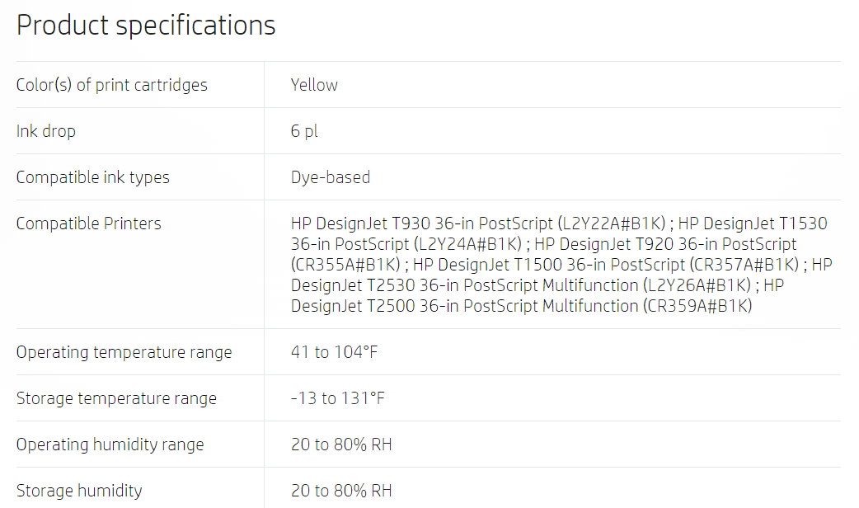Viewport: 859px width, 508px height.
Task: Click the Compatible ink types label
Action: click(93, 177)
